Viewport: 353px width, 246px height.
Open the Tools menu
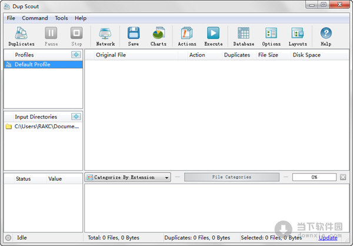pos(61,18)
